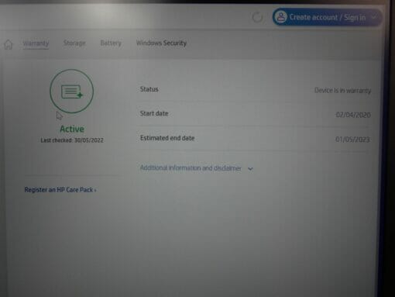Open Register an HP Care Pack link

click(60, 190)
